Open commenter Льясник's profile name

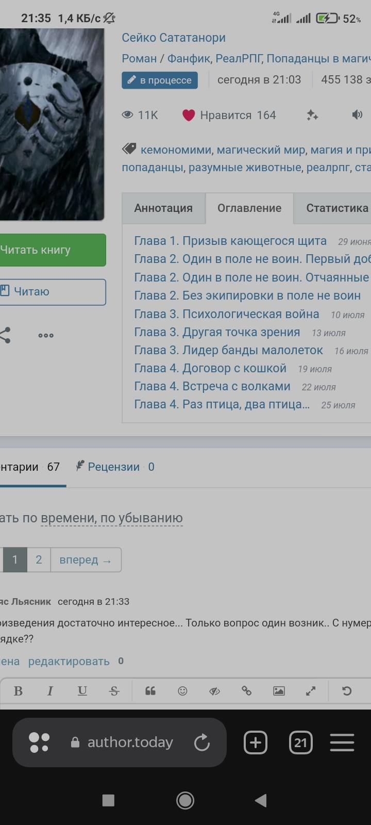[26, 602]
